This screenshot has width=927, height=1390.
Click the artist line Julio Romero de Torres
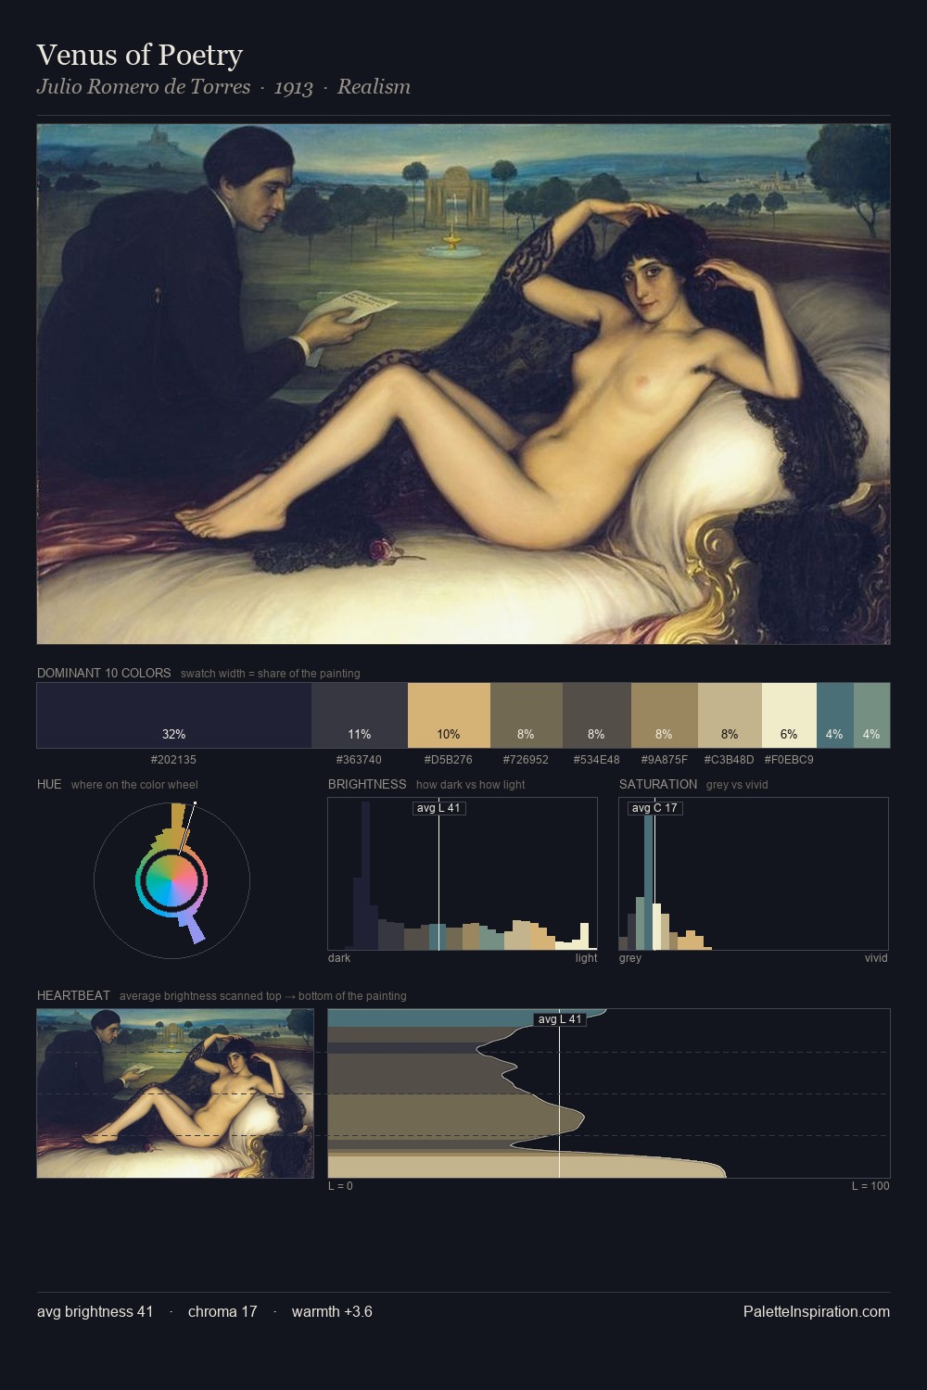point(144,87)
